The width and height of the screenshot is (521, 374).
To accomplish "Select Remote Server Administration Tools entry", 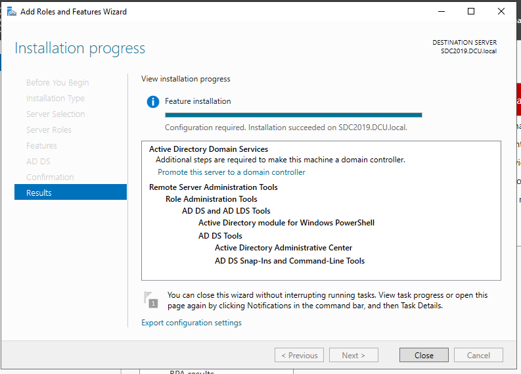I will [213, 187].
